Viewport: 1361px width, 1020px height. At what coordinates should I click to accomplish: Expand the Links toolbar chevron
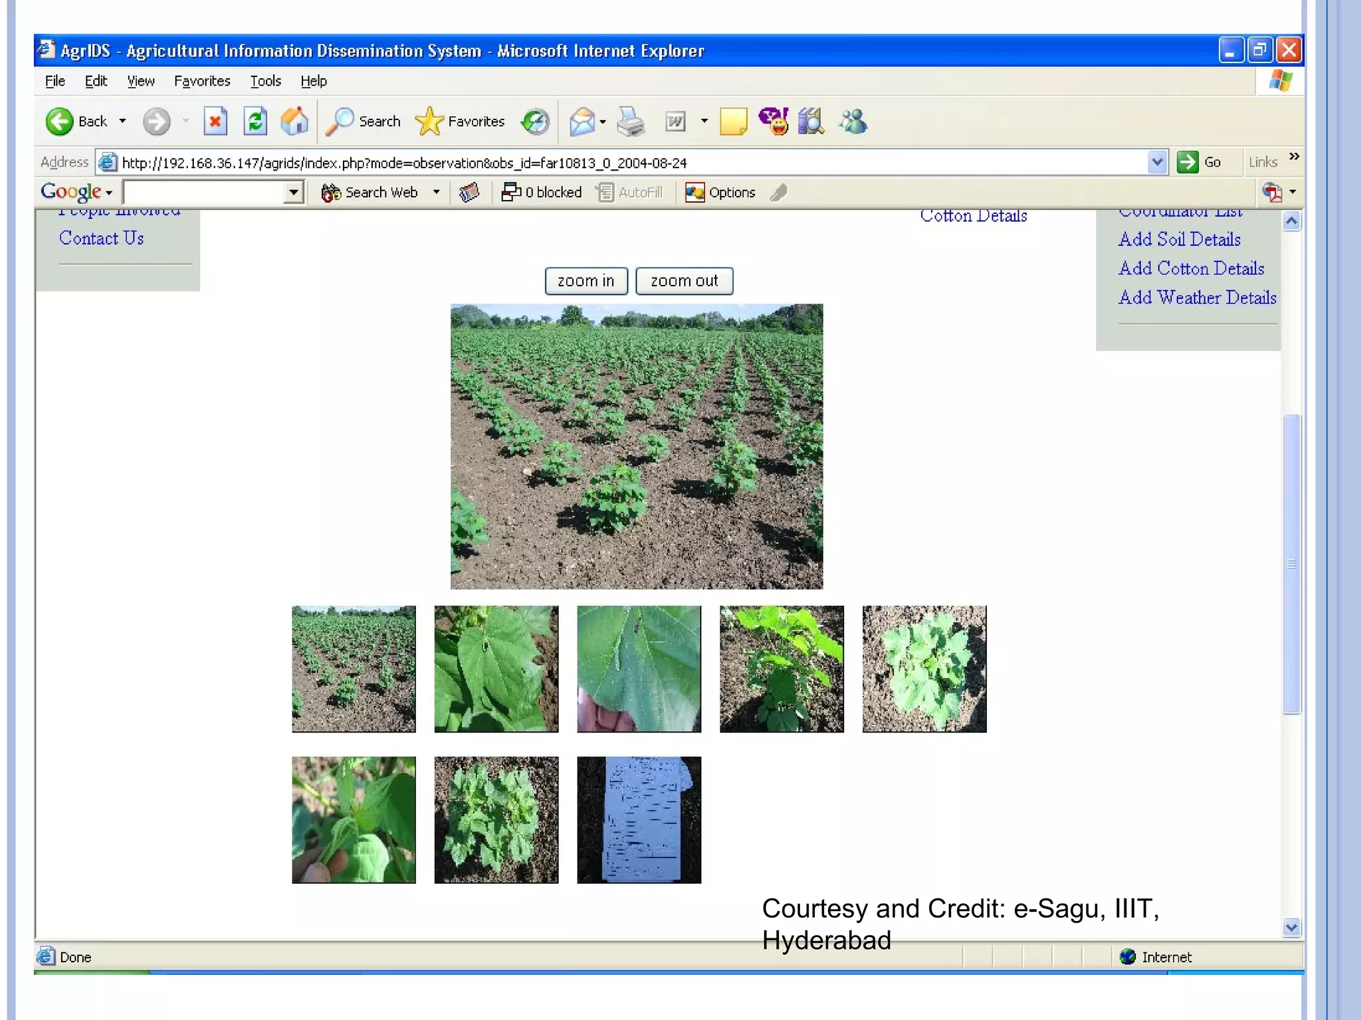tap(1294, 157)
